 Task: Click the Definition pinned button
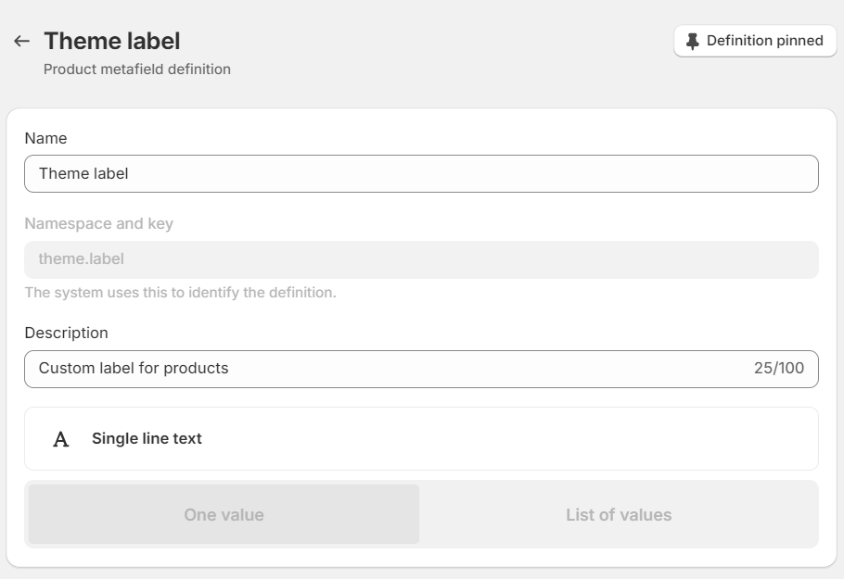[755, 40]
